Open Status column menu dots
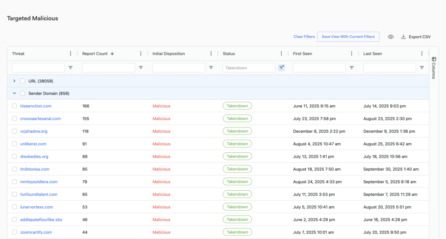 281,54
